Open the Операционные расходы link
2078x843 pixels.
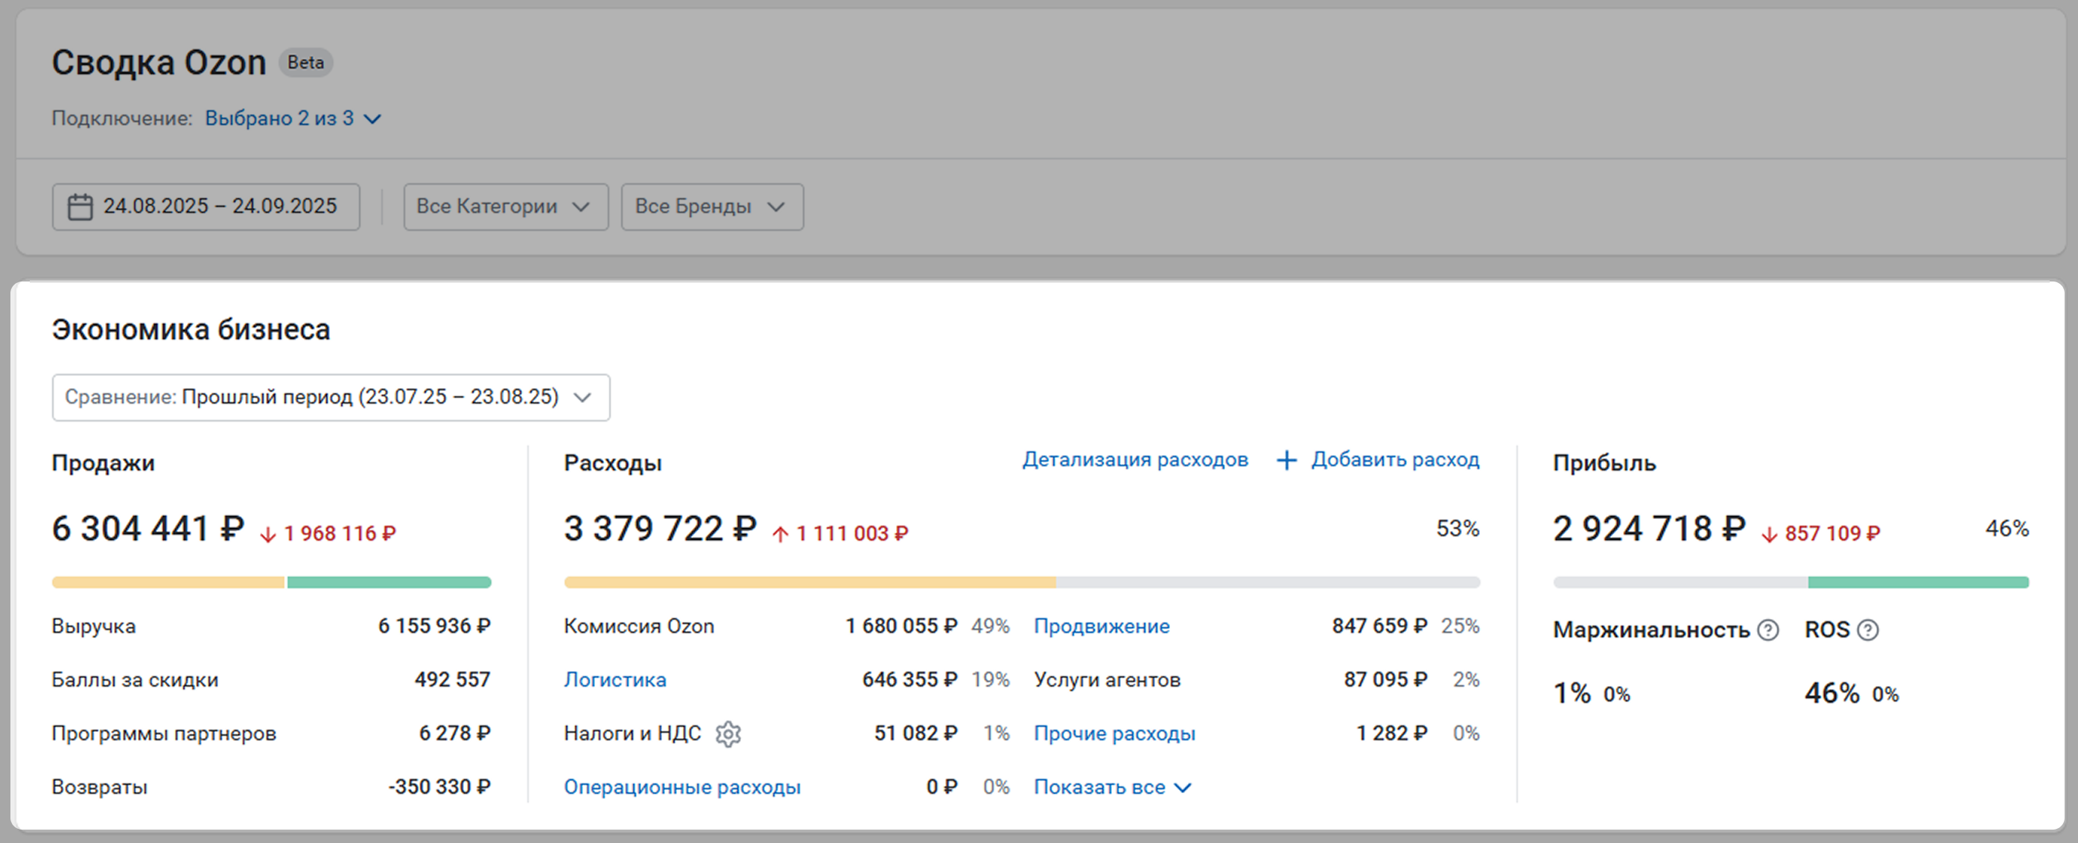(x=681, y=787)
